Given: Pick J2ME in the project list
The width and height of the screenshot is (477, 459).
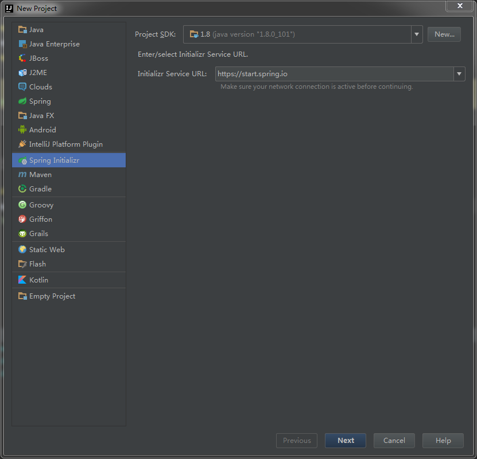Looking at the screenshot, I should point(69,72).
